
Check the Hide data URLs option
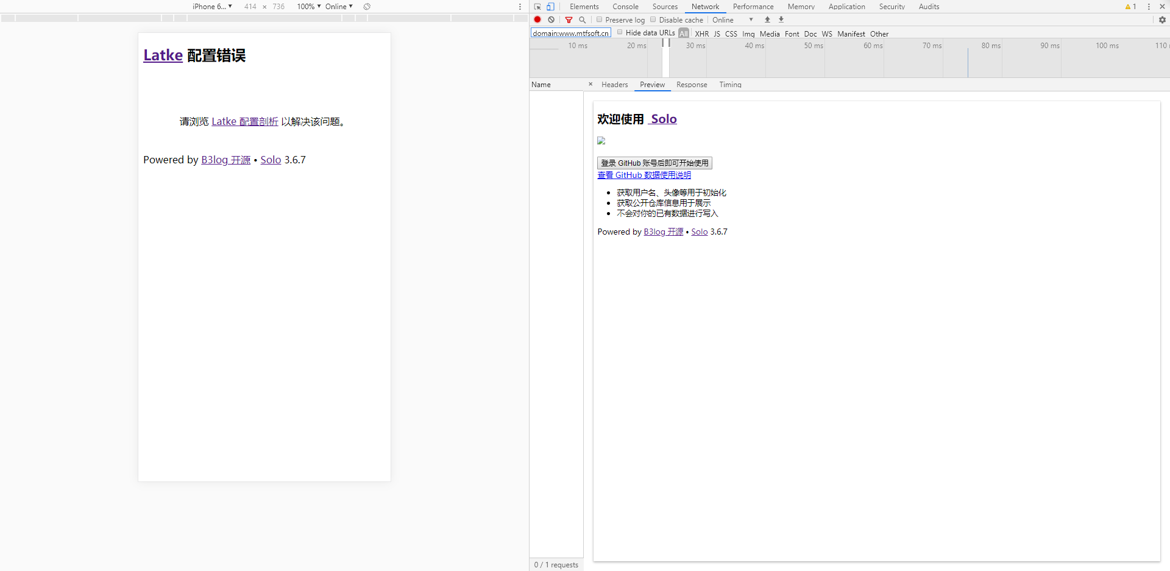(x=620, y=32)
